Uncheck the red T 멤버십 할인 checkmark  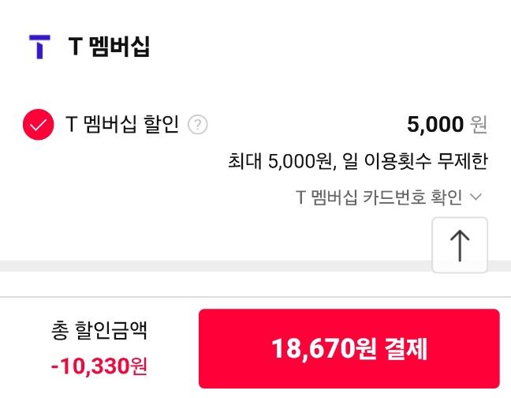tap(38, 124)
